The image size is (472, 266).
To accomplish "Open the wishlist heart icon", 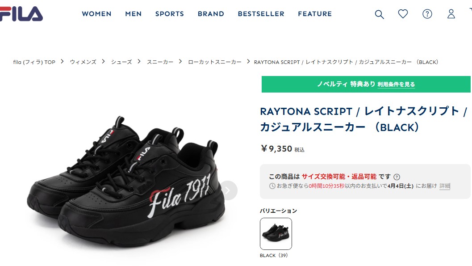I will 403,14.
